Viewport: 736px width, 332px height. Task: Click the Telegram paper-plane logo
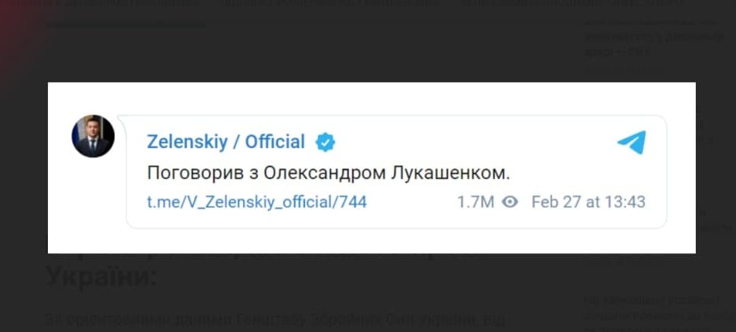631,143
